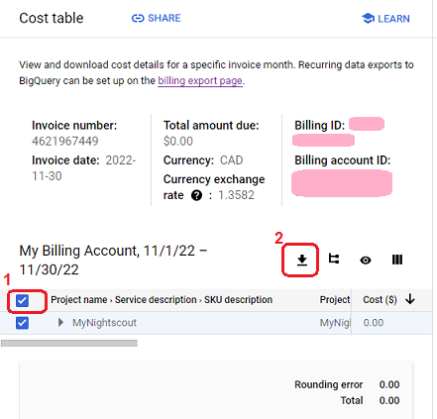The width and height of the screenshot is (437, 419).
Task: Click the Invoice date label
Action: 65,160
